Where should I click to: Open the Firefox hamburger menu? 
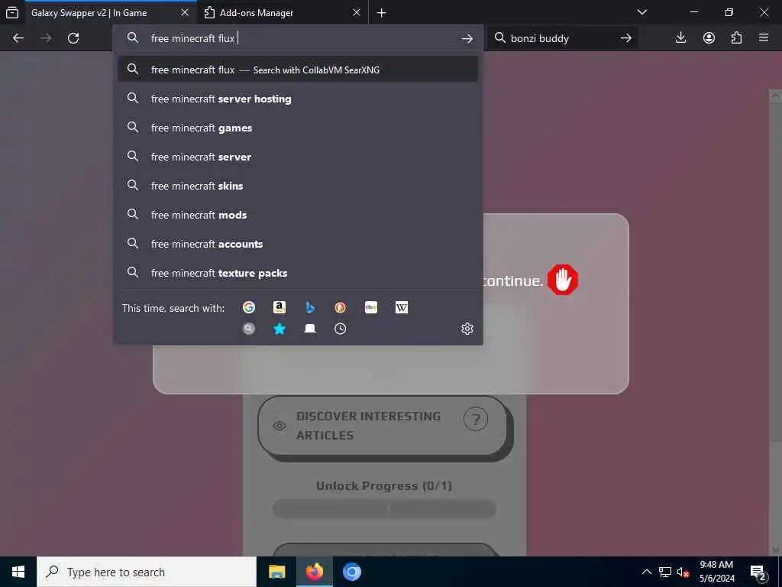coord(764,38)
